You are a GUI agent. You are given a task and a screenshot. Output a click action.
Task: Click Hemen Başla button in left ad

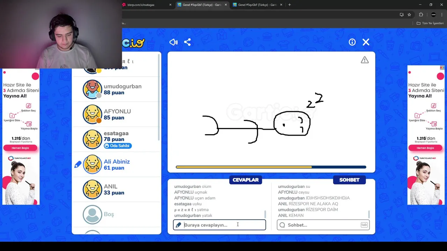click(x=20, y=148)
